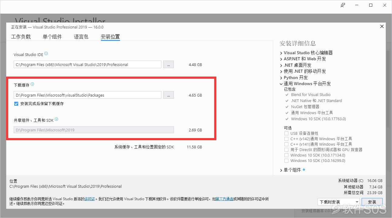
Task: Switch to the 语言包 tab
Action: click(x=81, y=37)
